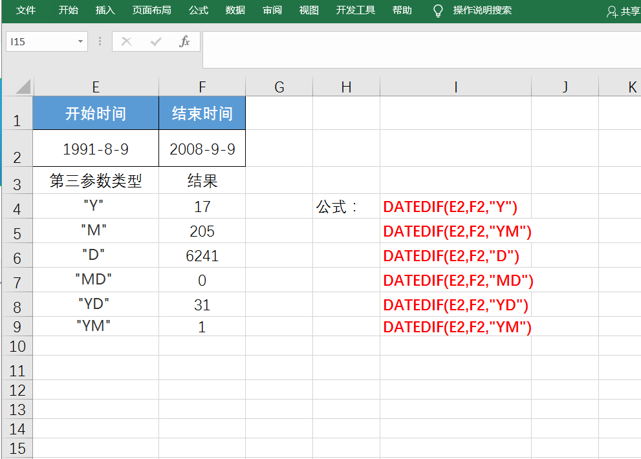Switch to the 插入 ribbon tab

pyautogui.click(x=105, y=10)
